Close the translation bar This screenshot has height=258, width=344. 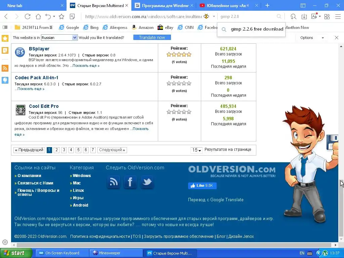click(x=337, y=38)
